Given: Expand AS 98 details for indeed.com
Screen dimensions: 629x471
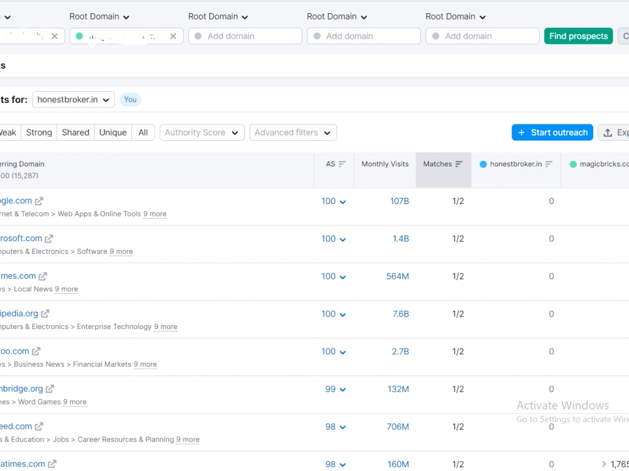Looking at the screenshot, I should point(336,426).
